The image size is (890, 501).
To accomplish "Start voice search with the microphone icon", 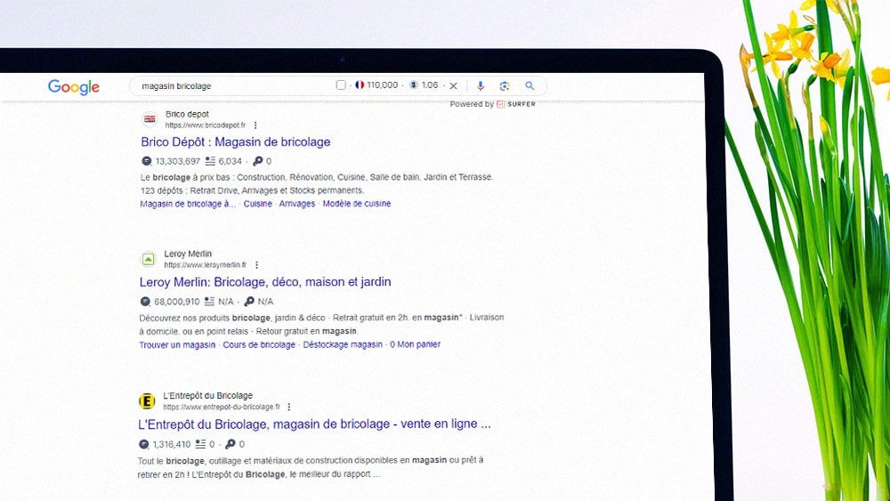I will point(481,85).
